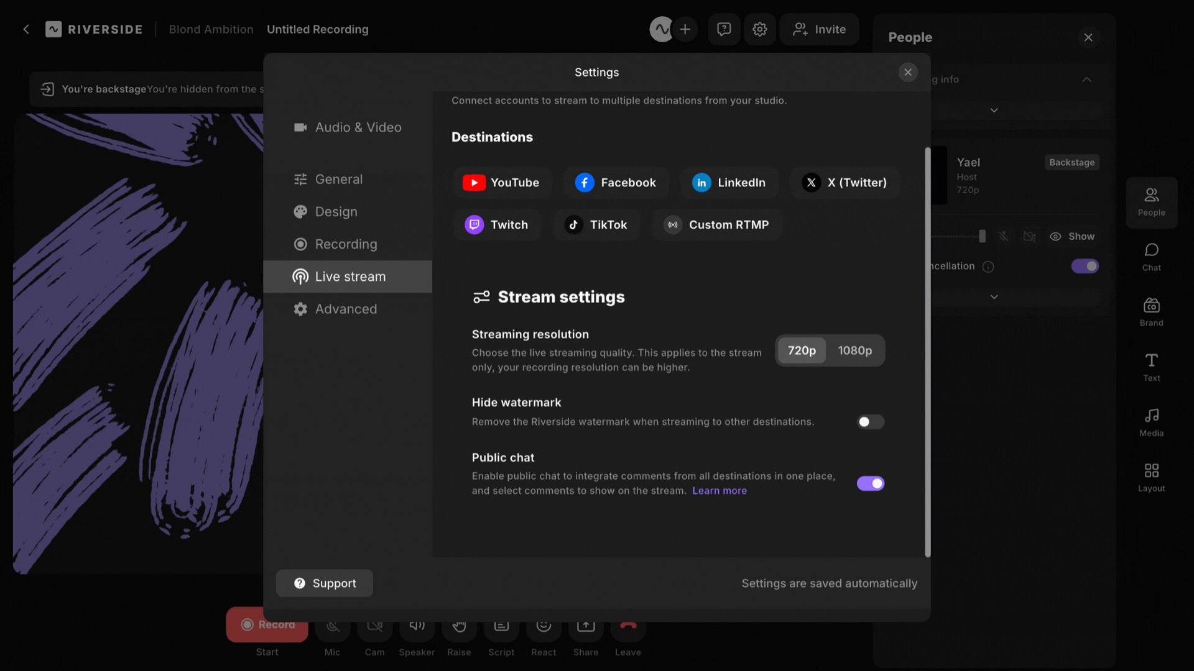Click the Settings dialog scrollbar
Image resolution: width=1194 pixels, height=671 pixels.
coord(927,352)
